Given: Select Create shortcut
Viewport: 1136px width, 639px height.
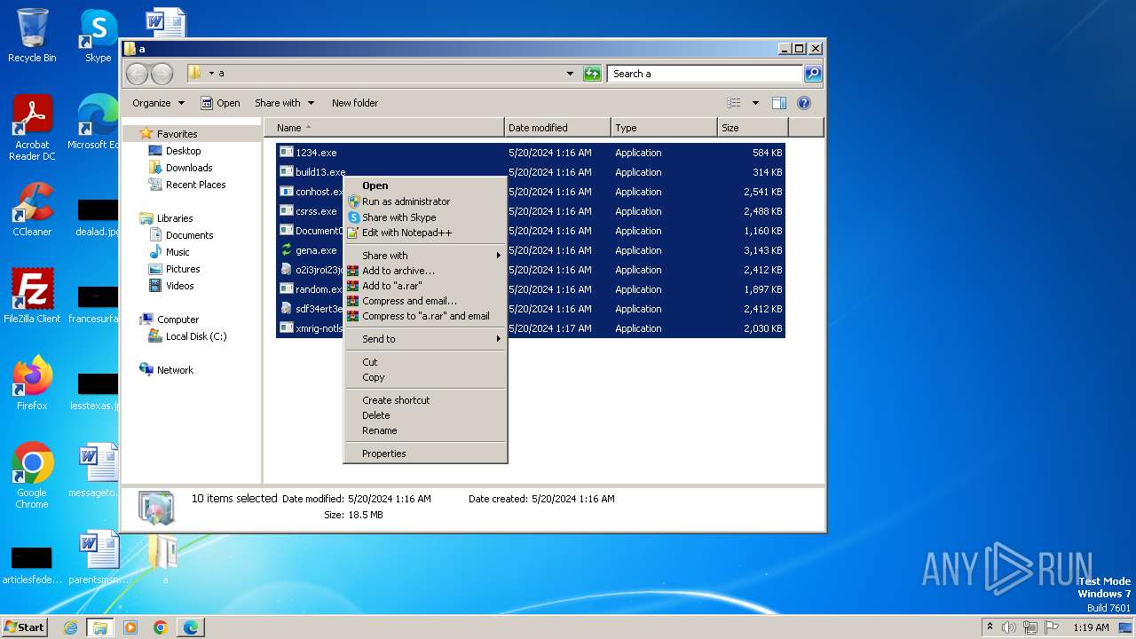Looking at the screenshot, I should 425,400.
